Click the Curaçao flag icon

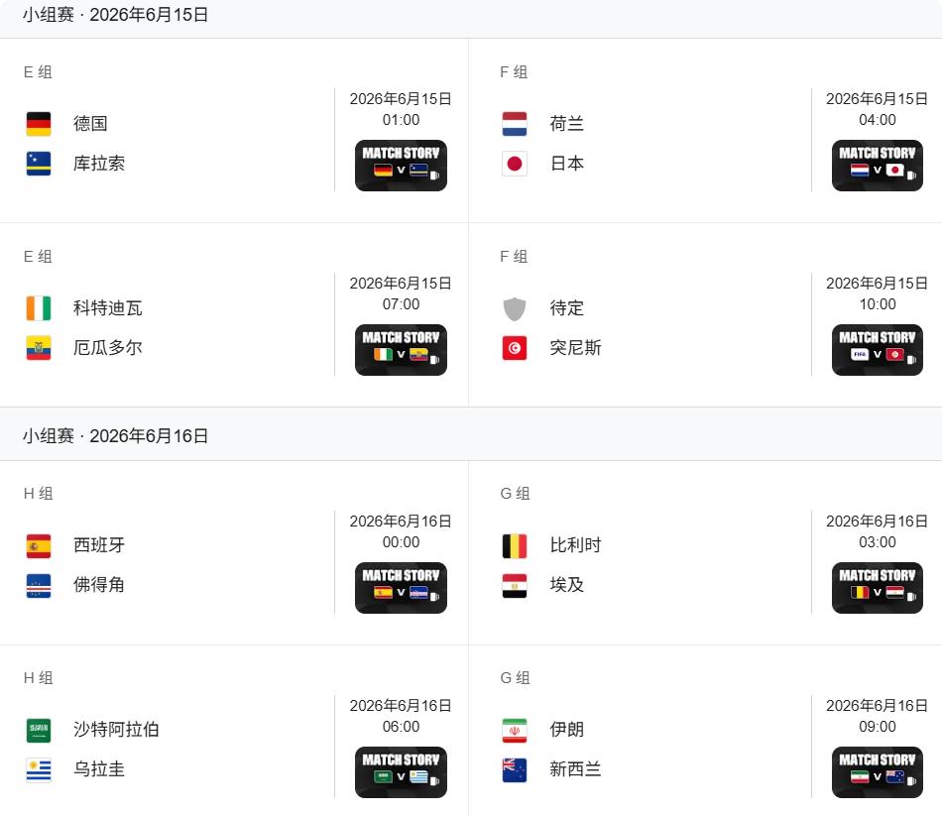pos(39,164)
